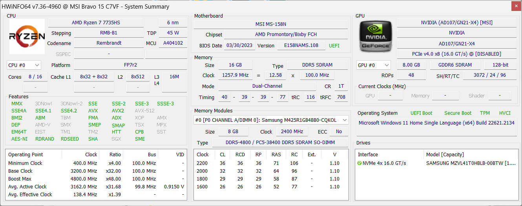Screen dimensions: 522x206
Task: Click the PCIe v4.0 x8 DISABLED field
Action: pyautogui.click(x=456, y=54)
